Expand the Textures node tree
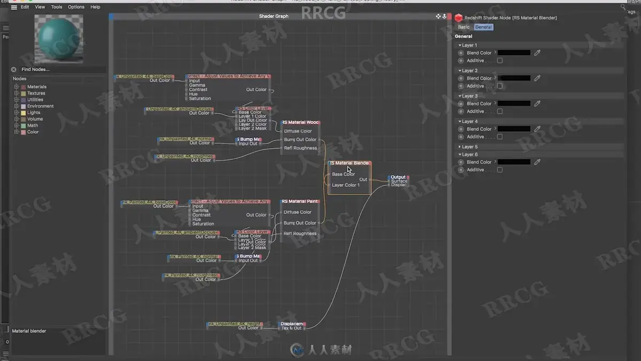This screenshot has width=641, height=361. pos(17,93)
